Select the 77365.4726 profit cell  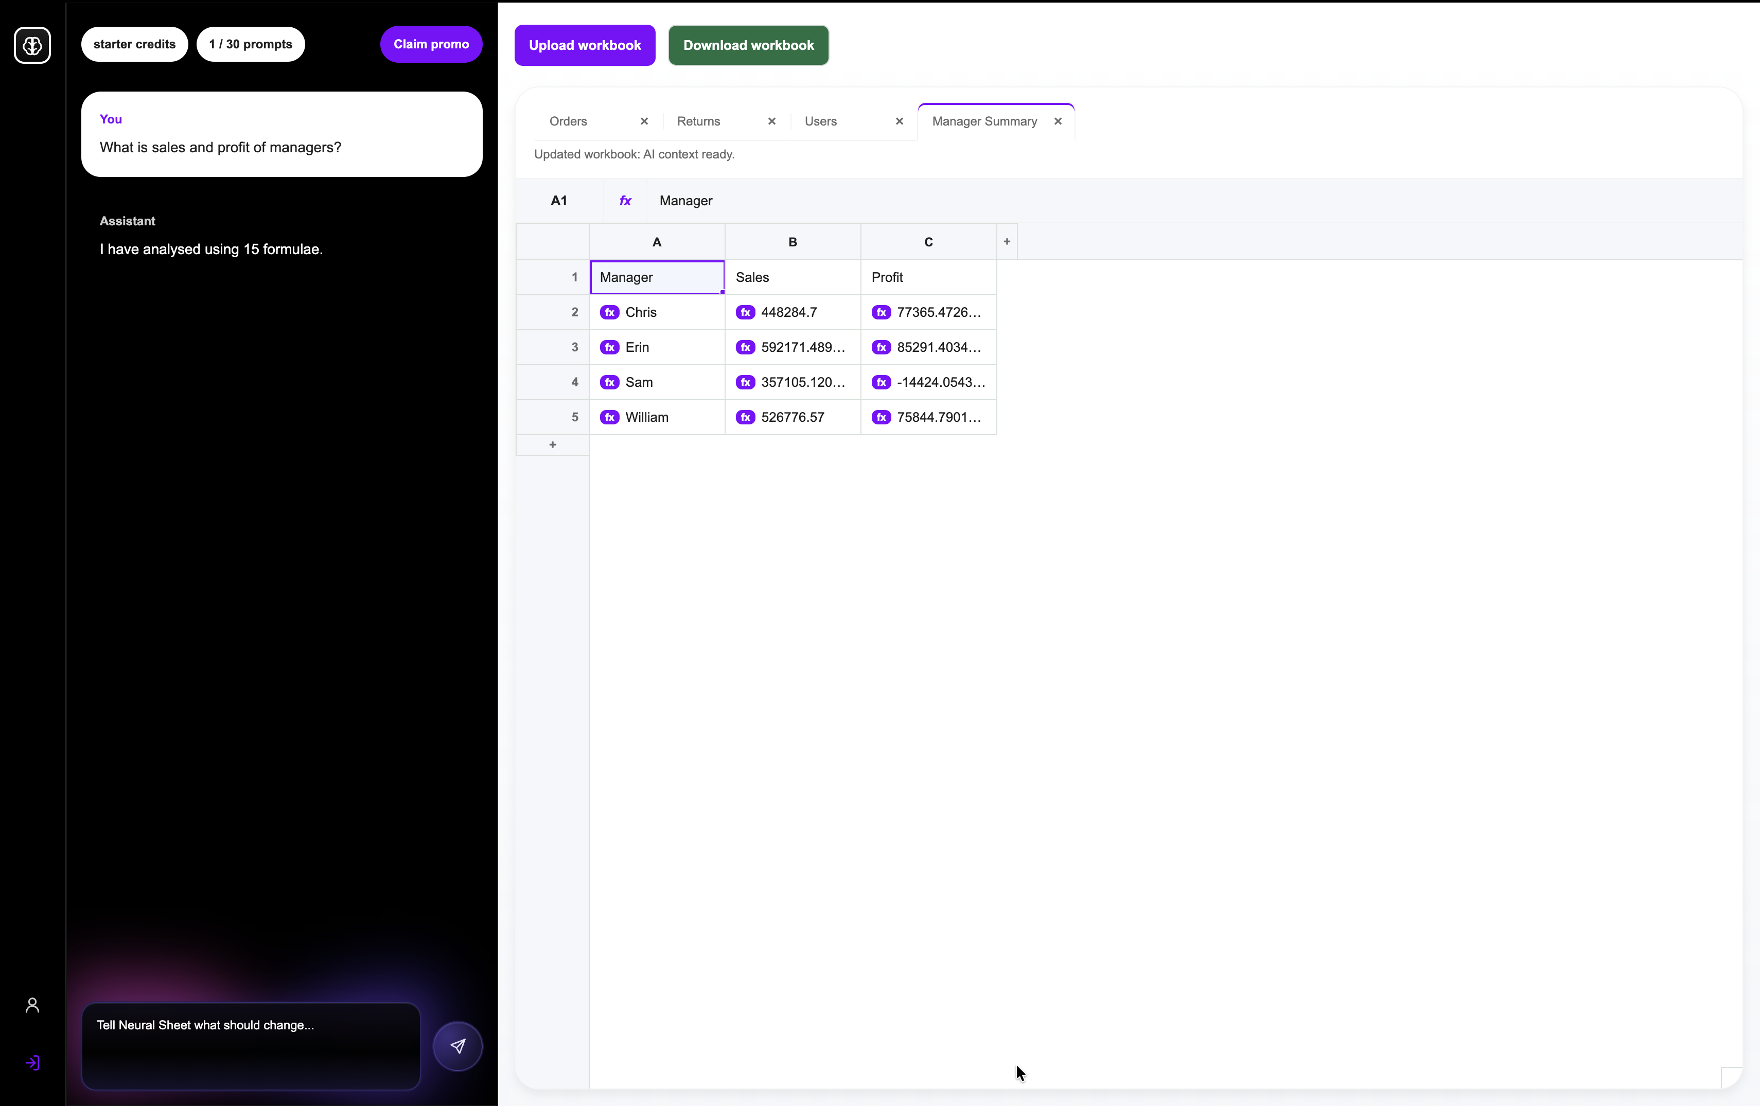click(929, 312)
